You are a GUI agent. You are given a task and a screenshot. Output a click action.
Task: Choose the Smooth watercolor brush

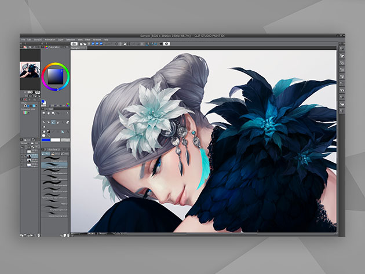54,177
